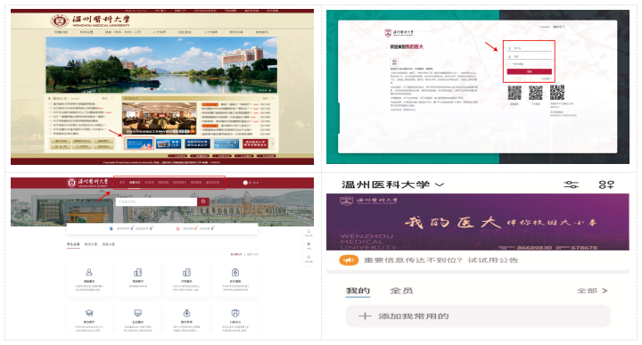Open the 全部 > link
This screenshot has height=345, width=642.
pyautogui.click(x=592, y=291)
